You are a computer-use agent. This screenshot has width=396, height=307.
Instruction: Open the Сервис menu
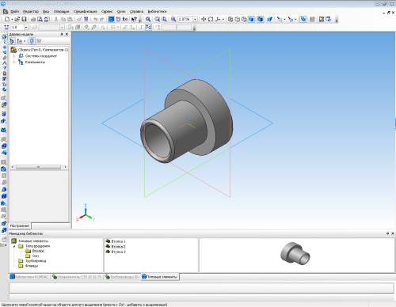(x=107, y=11)
